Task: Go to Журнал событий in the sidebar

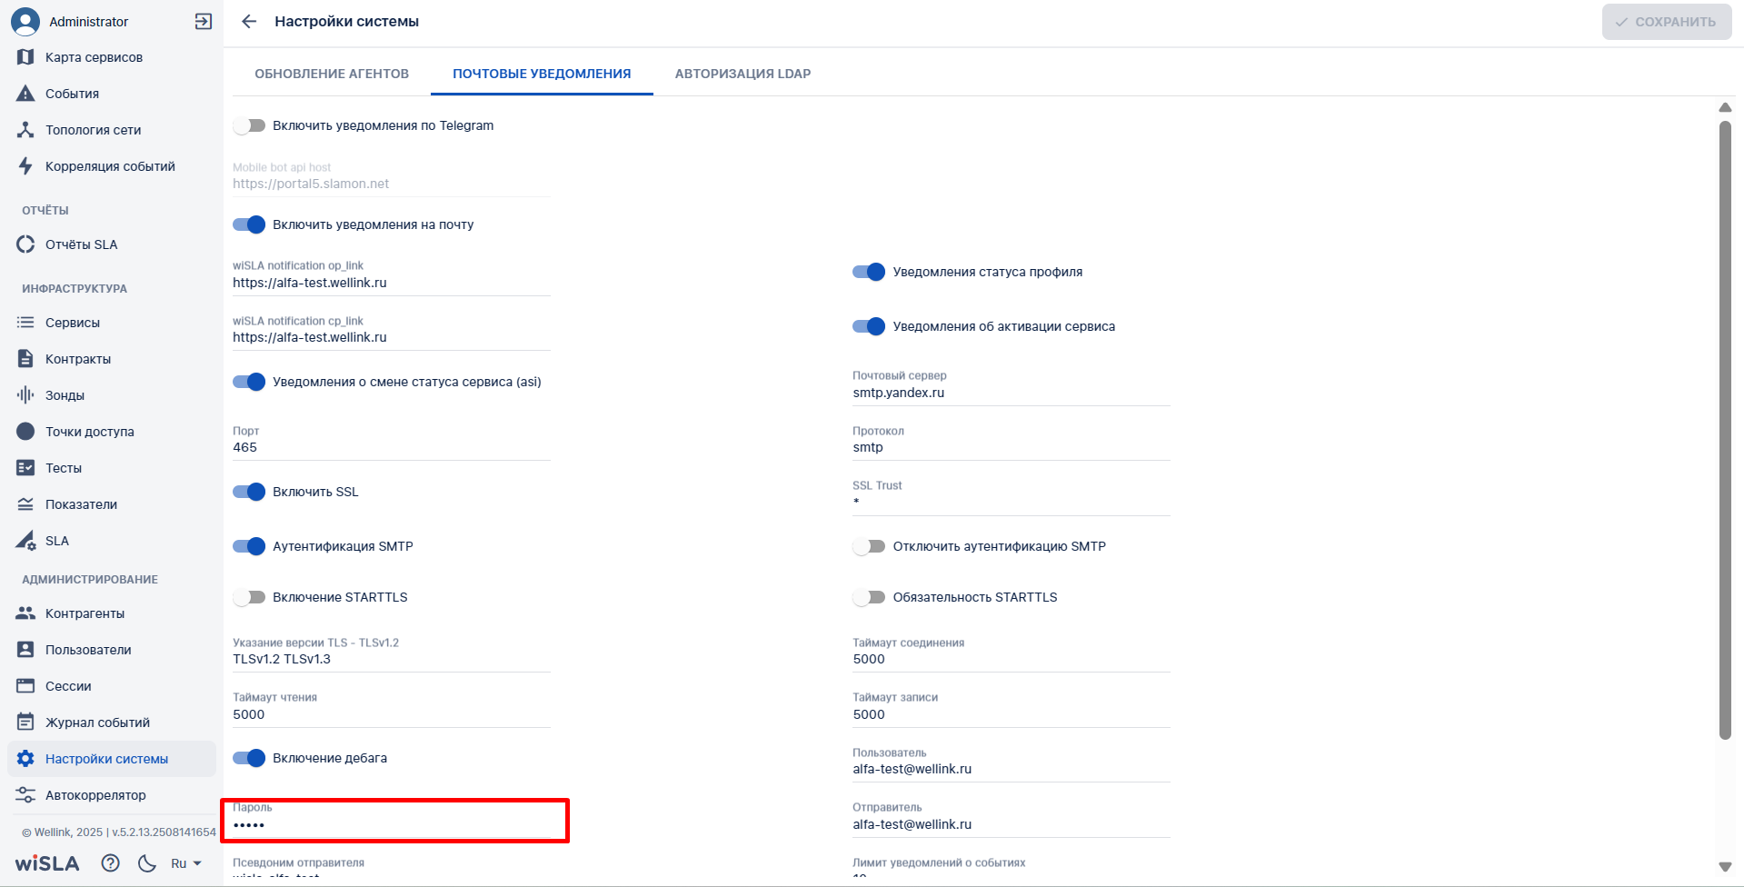Action: pyautogui.click(x=97, y=723)
